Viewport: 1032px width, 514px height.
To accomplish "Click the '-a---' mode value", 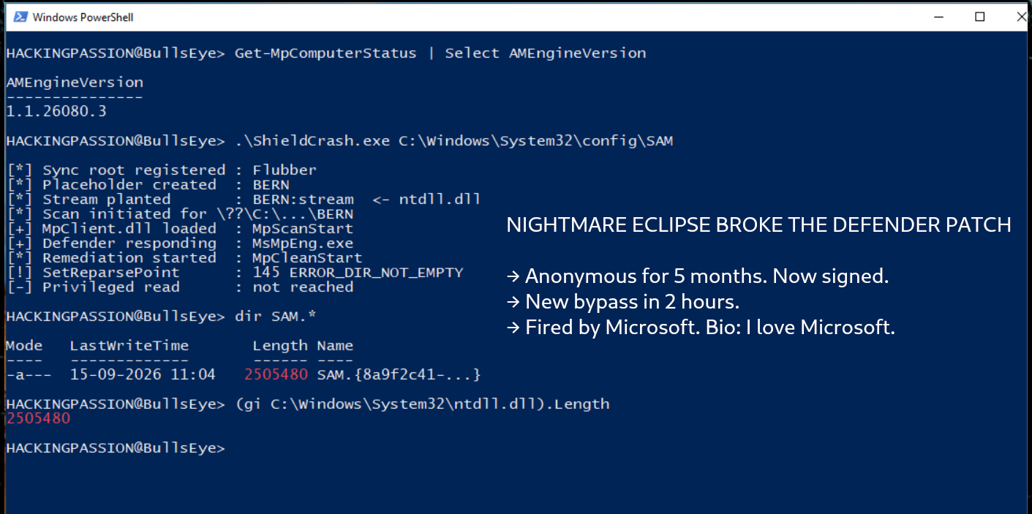I will point(29,375).
